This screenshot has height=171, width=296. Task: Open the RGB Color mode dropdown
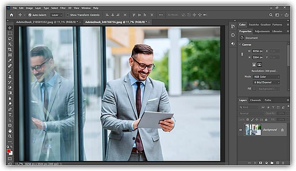266,77
